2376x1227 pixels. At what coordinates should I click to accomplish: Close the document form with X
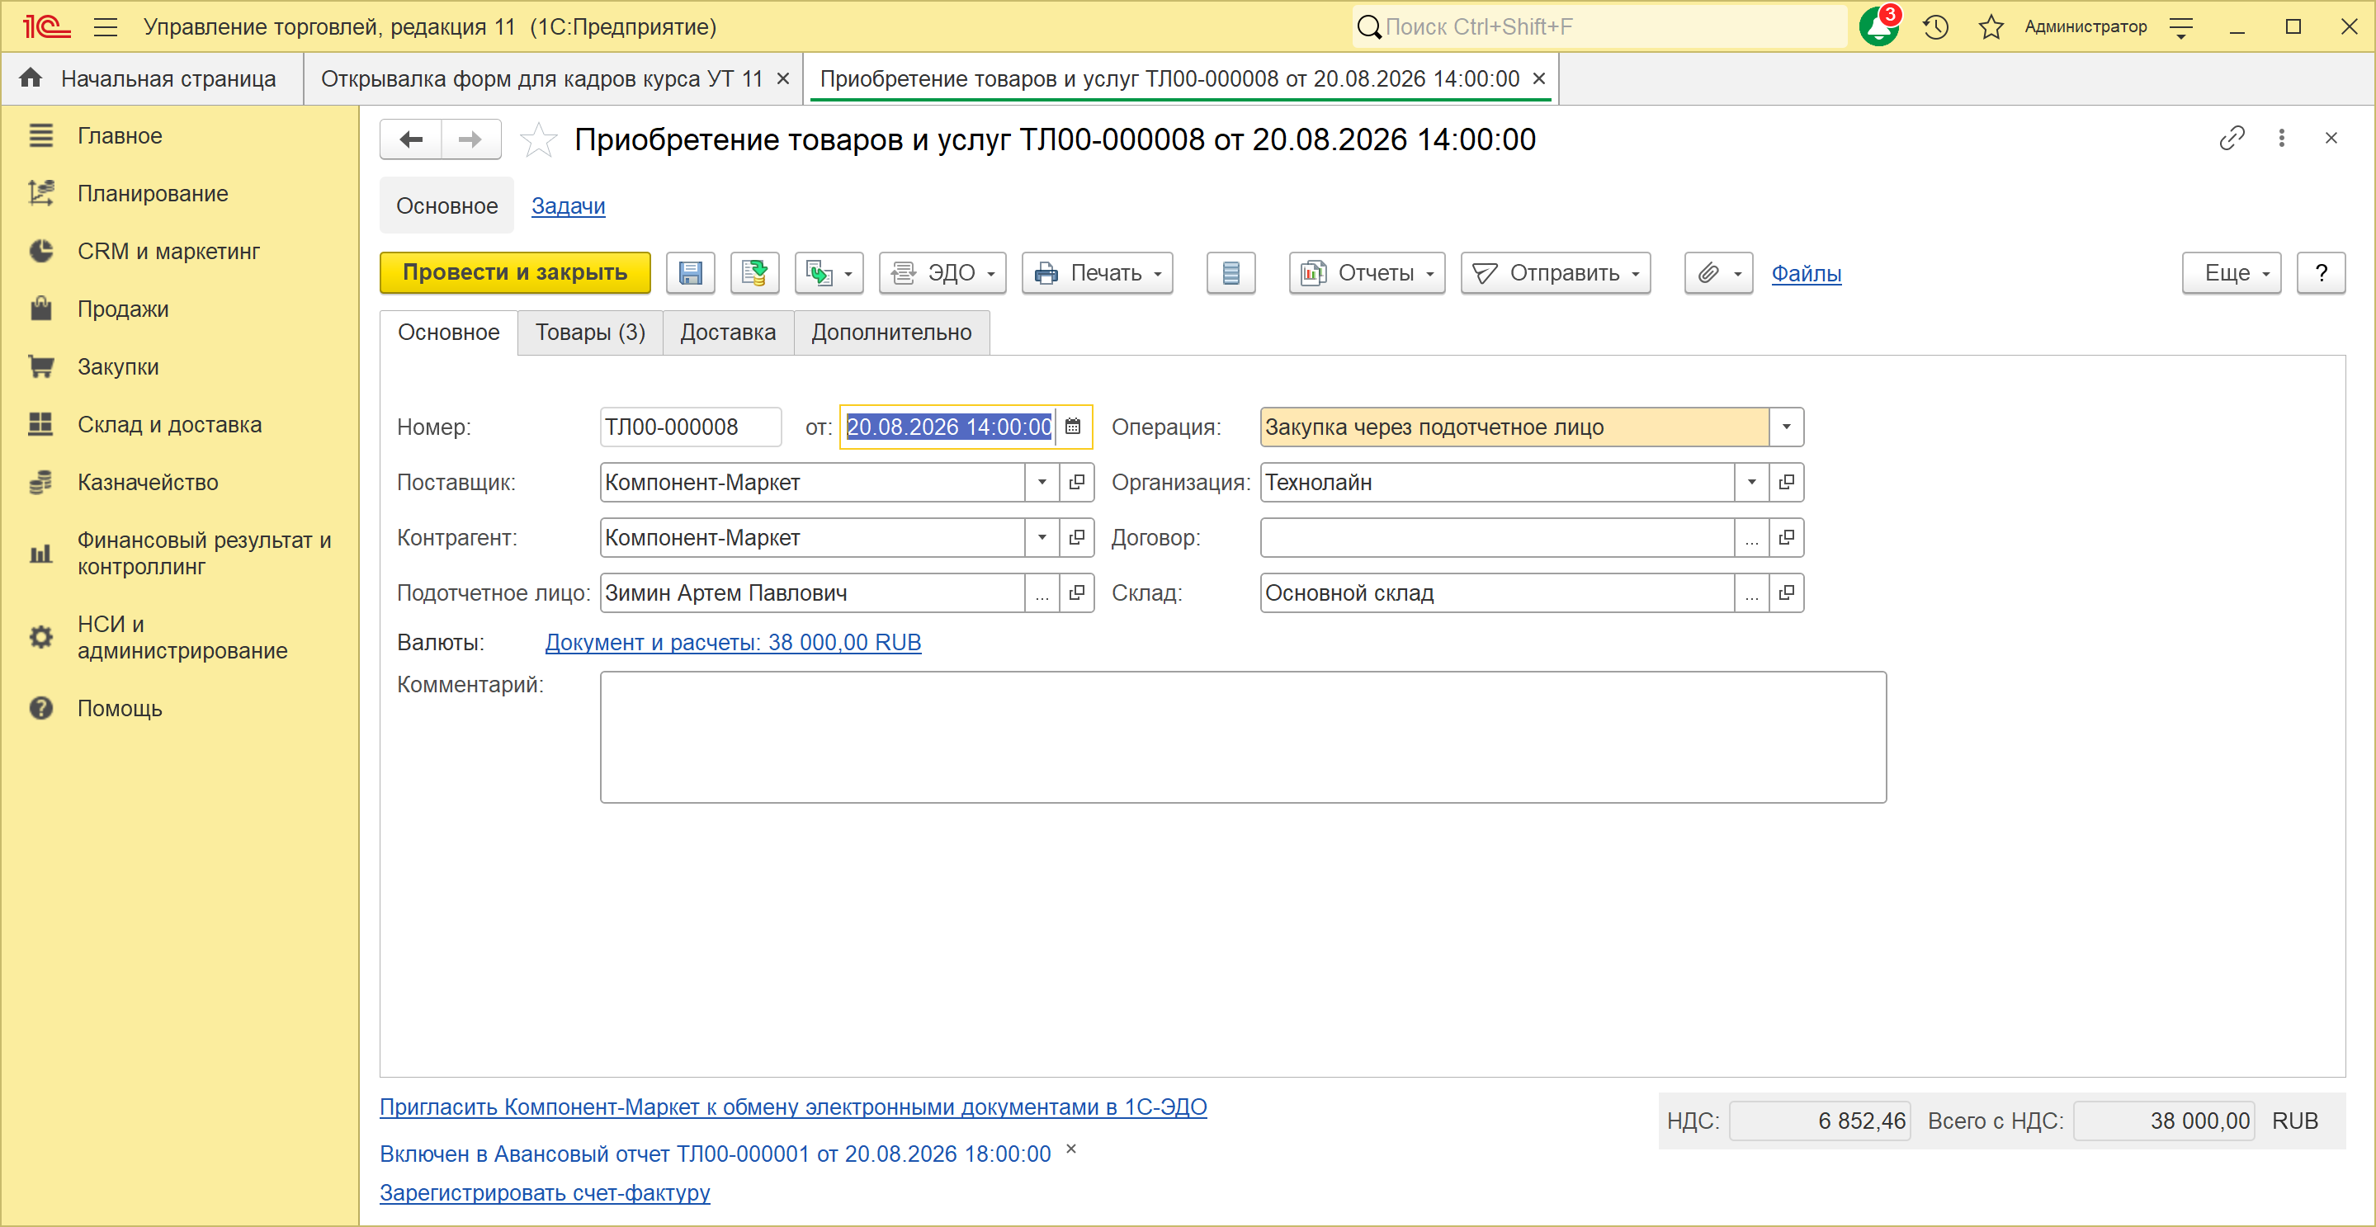(2331, 139)
